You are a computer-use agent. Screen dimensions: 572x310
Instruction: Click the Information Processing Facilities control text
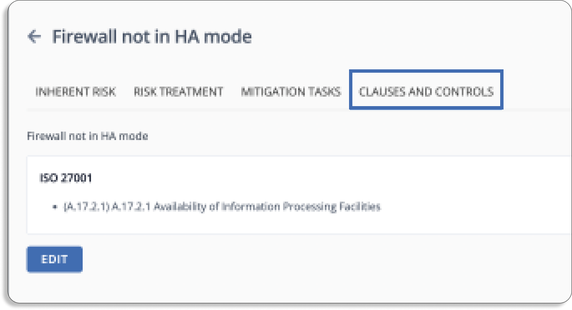click(301, 207)
